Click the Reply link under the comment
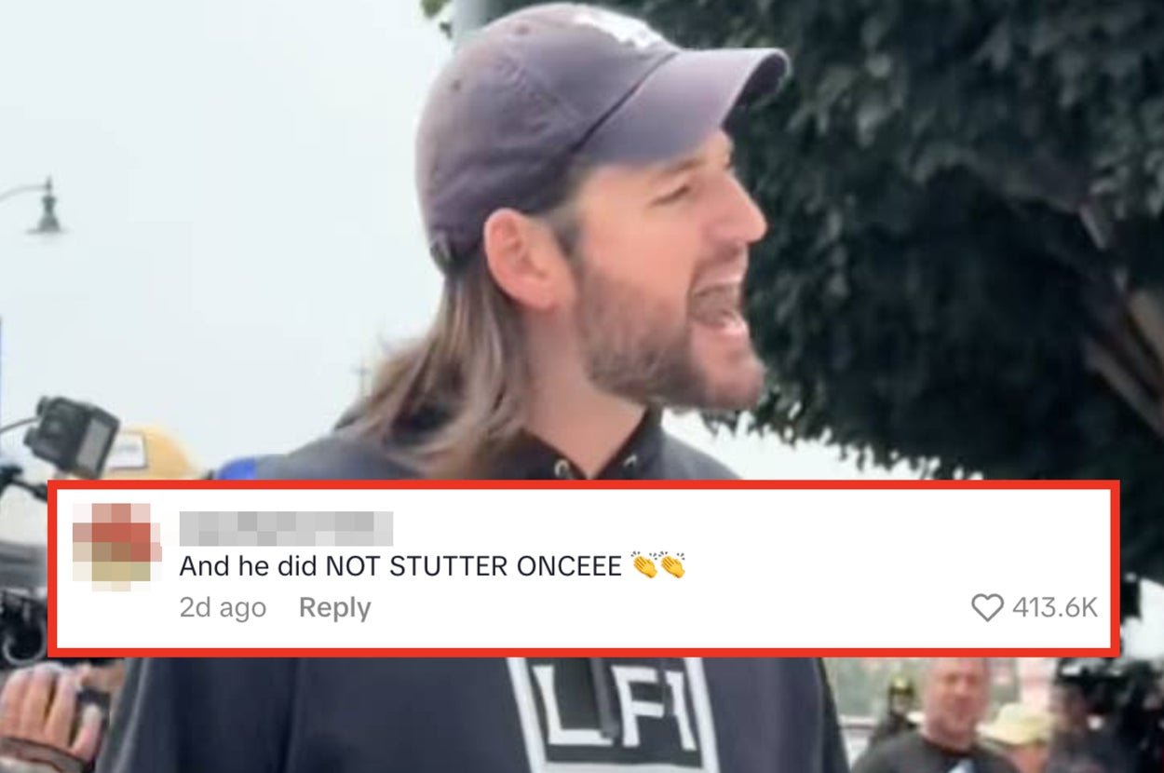The image size is (1164, 773). [334, 608]
